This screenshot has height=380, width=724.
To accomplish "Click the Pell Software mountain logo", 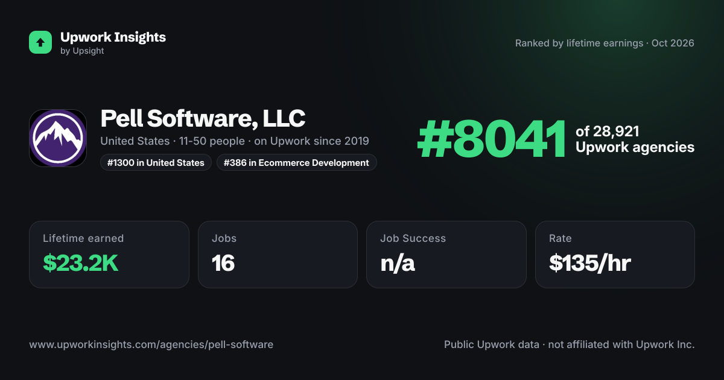I will (x=58, y=138).
